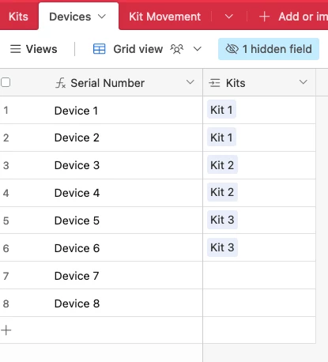
Task: Open the more tables chevron after Kit Movement
Action: (x=229, y=17)
